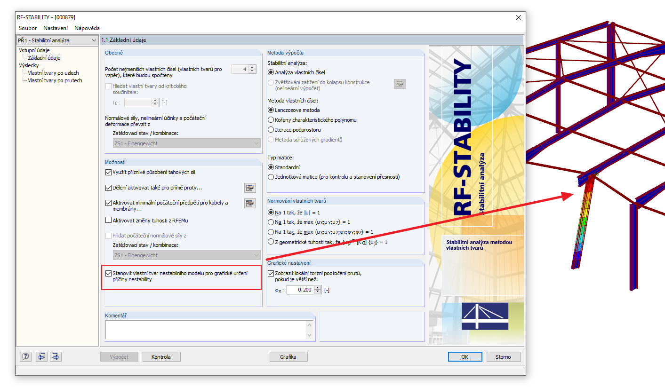Toggle Dělení aktivovat také pro přímé pruty
Viewport: 665px width, 387px height.
coord(109,188)
